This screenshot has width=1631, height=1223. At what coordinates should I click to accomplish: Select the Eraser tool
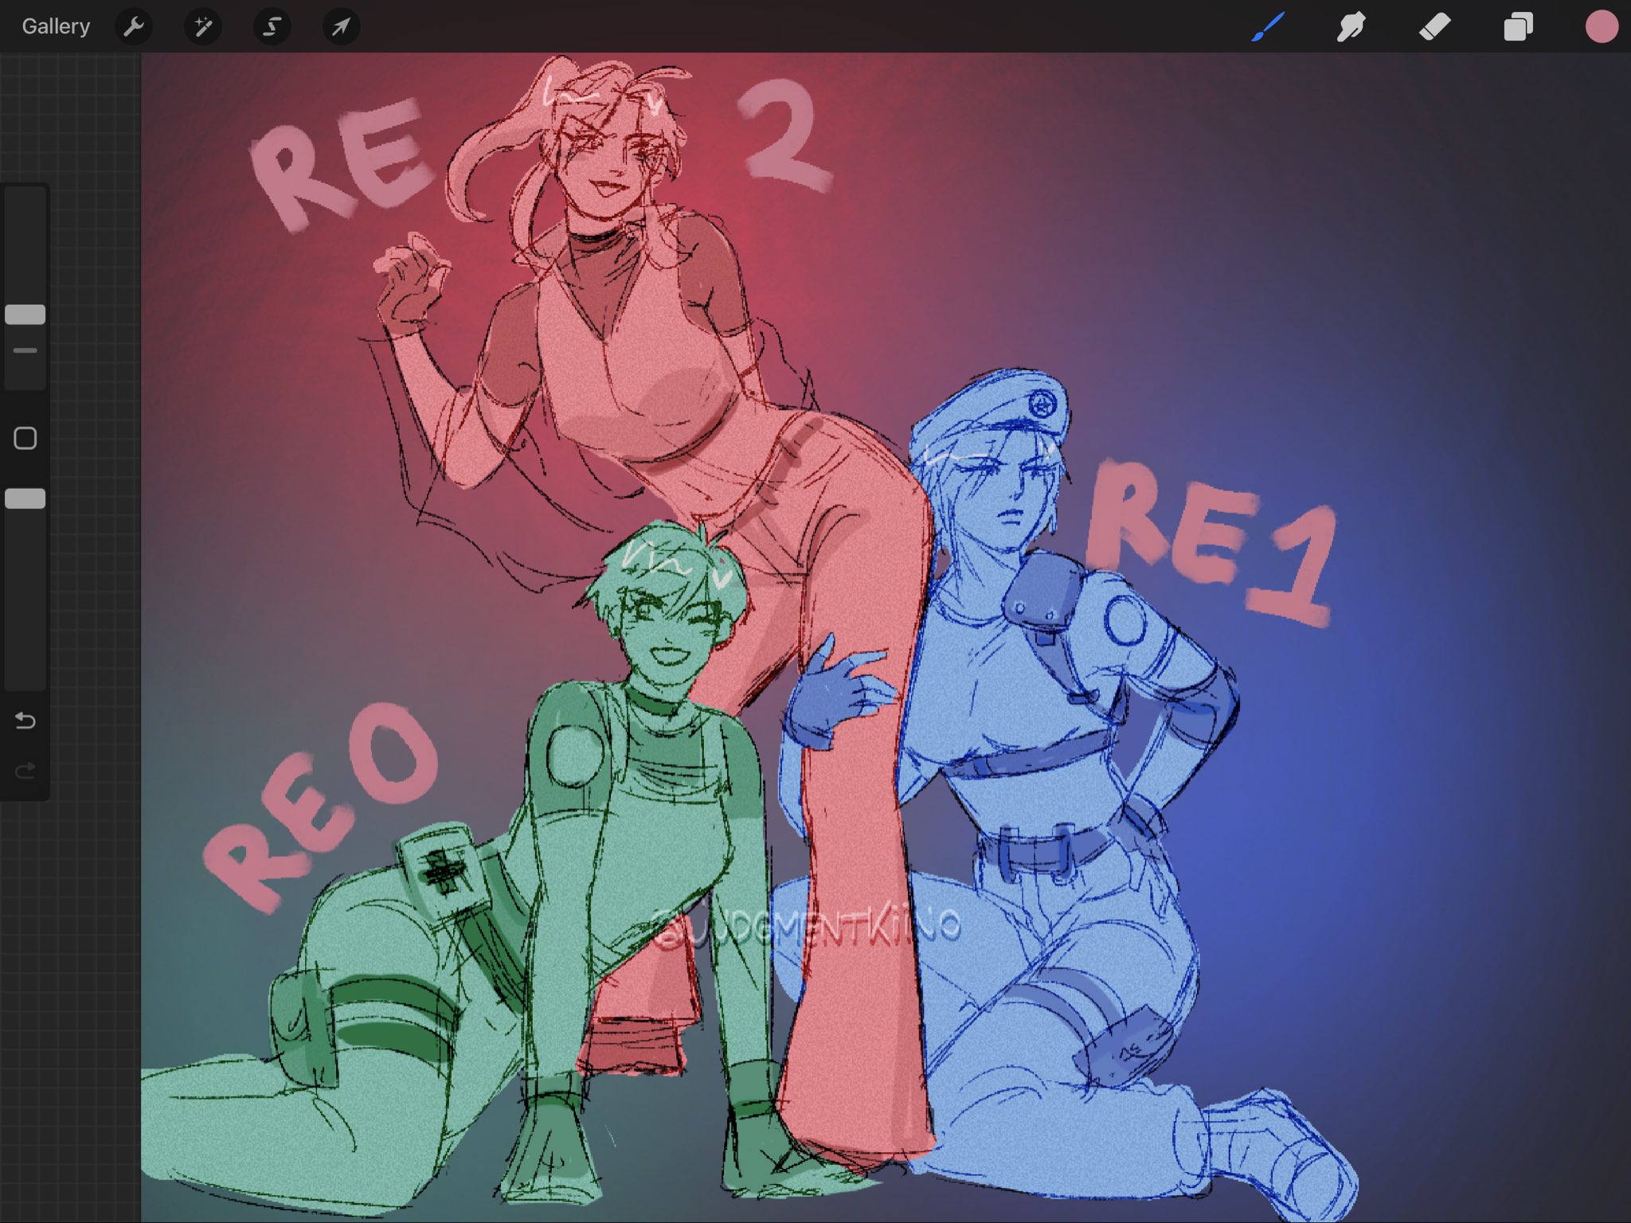tap(1435, 27)
